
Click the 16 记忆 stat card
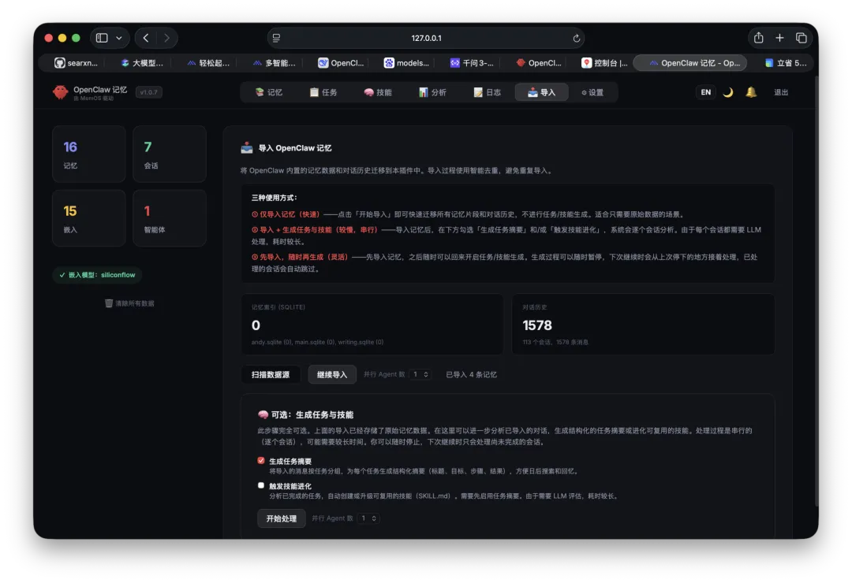89,154
